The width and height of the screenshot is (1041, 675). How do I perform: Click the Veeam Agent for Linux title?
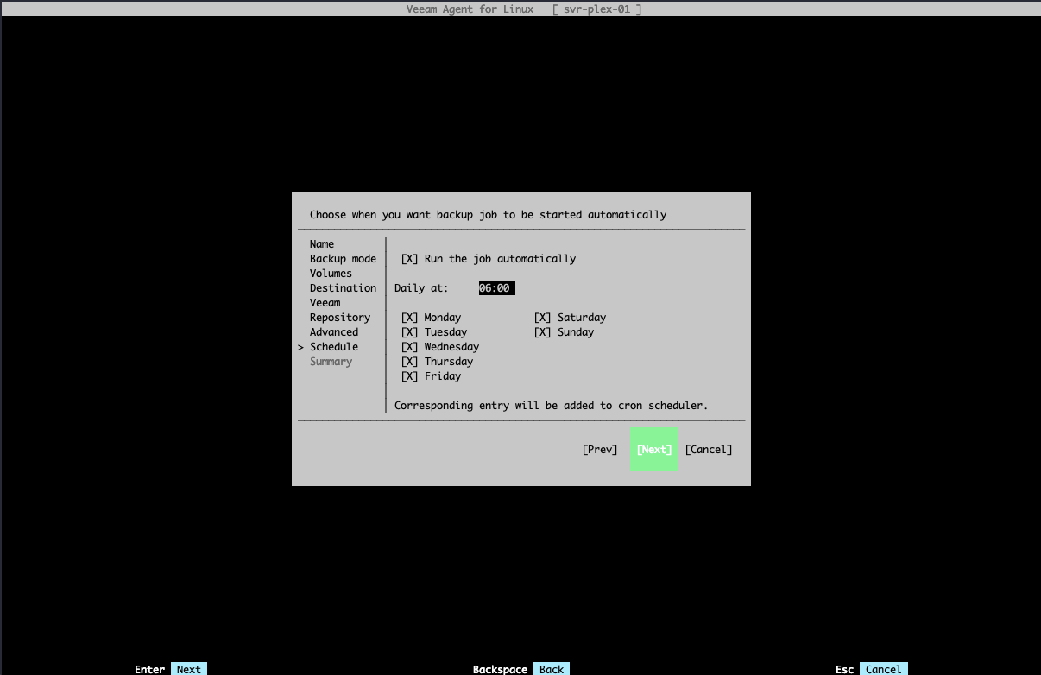(470, 9)
